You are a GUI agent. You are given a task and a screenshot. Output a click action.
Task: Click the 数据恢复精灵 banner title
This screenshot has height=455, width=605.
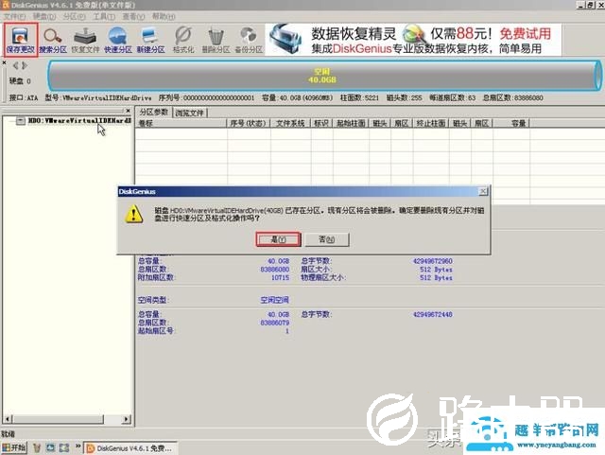click(x=354, y=34)
